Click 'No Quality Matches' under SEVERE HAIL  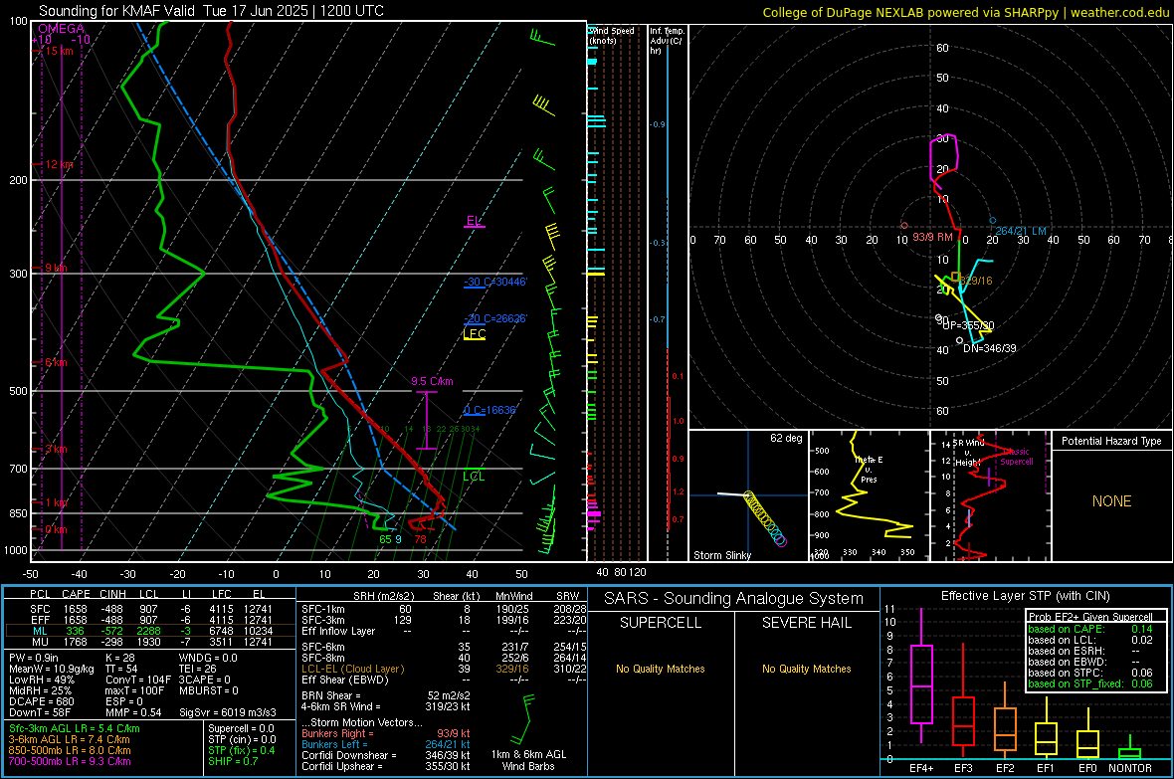point(806,669)
